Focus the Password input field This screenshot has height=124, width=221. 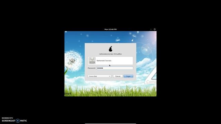(115, 68)
